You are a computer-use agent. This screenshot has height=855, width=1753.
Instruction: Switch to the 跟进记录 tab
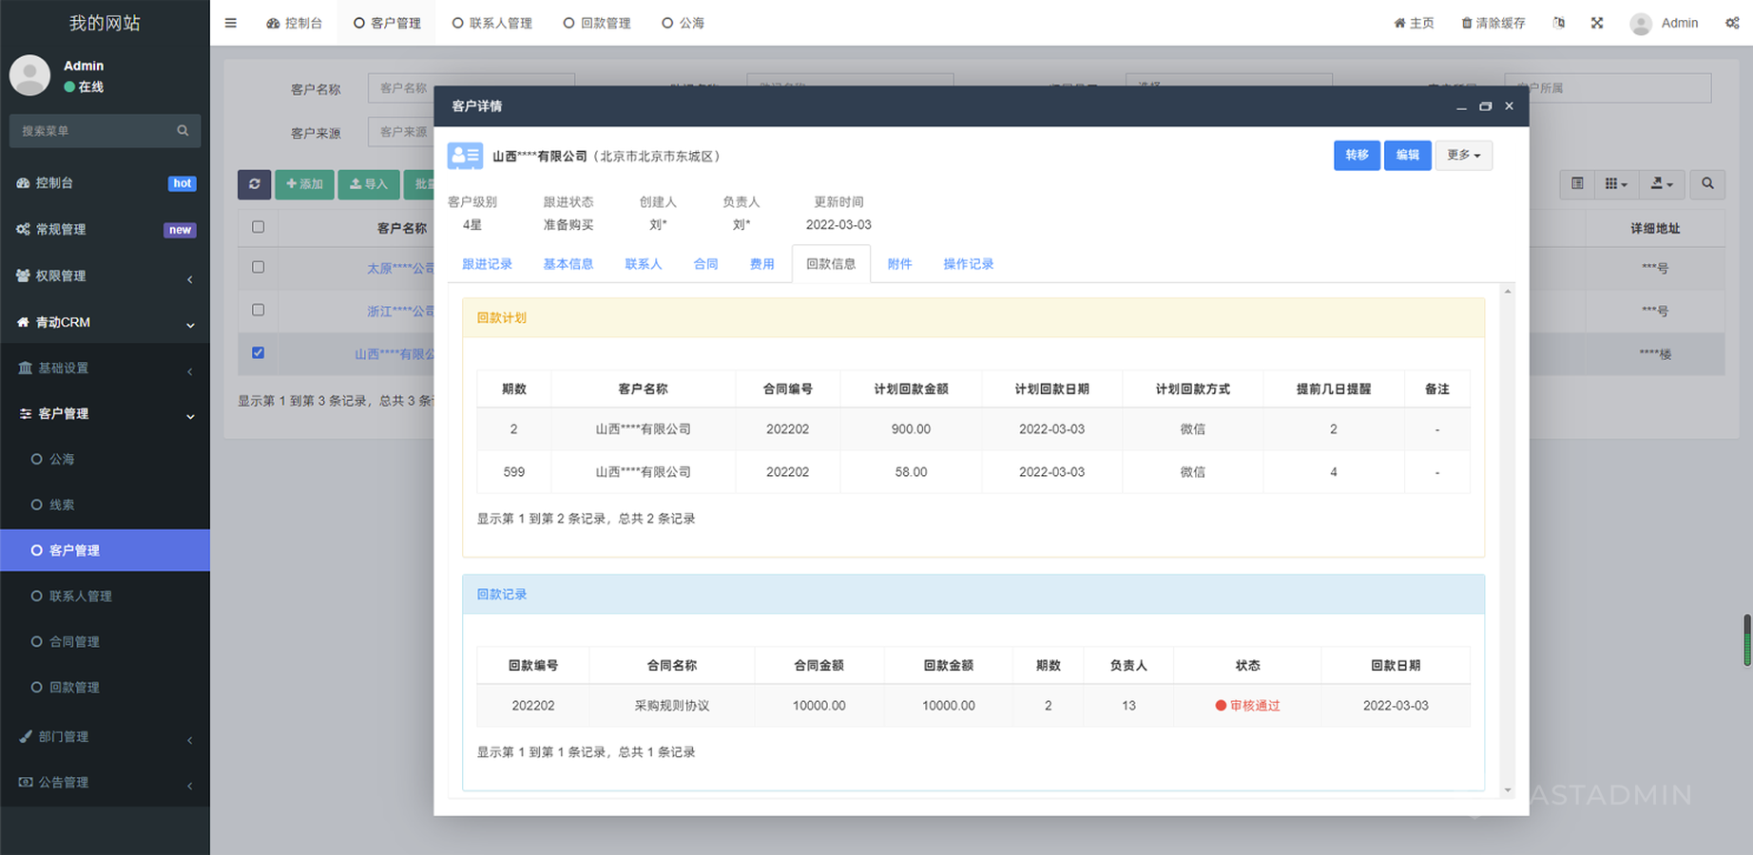coord(487,264)
